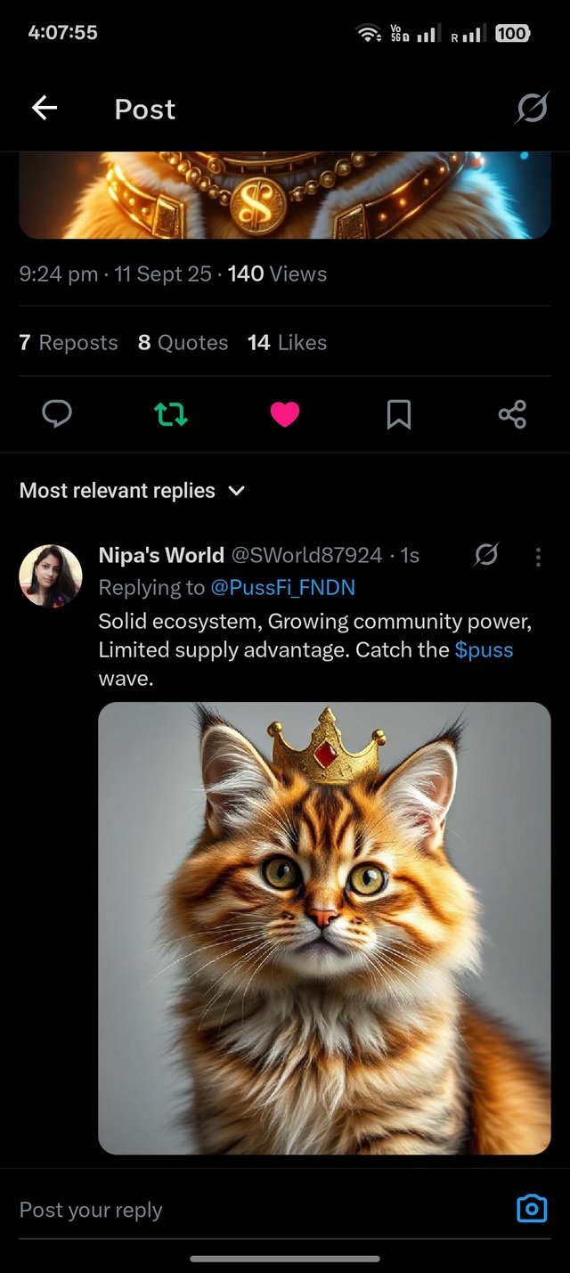570x1273 pixels.
Task: Open Grok icon on Nipa's reply
Action: [x=486, y=555]
